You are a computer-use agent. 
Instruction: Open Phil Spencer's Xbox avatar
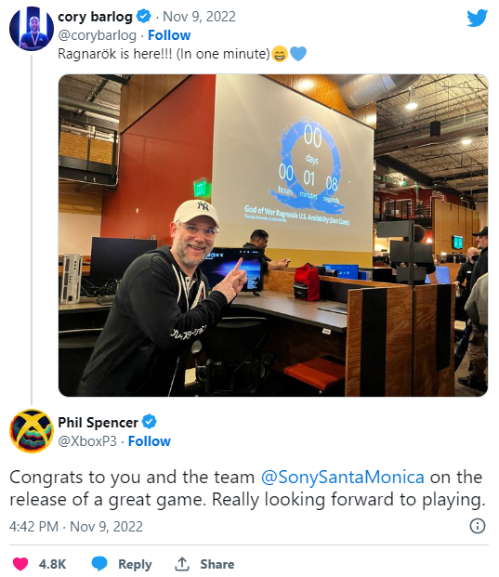tap(32, 431)
